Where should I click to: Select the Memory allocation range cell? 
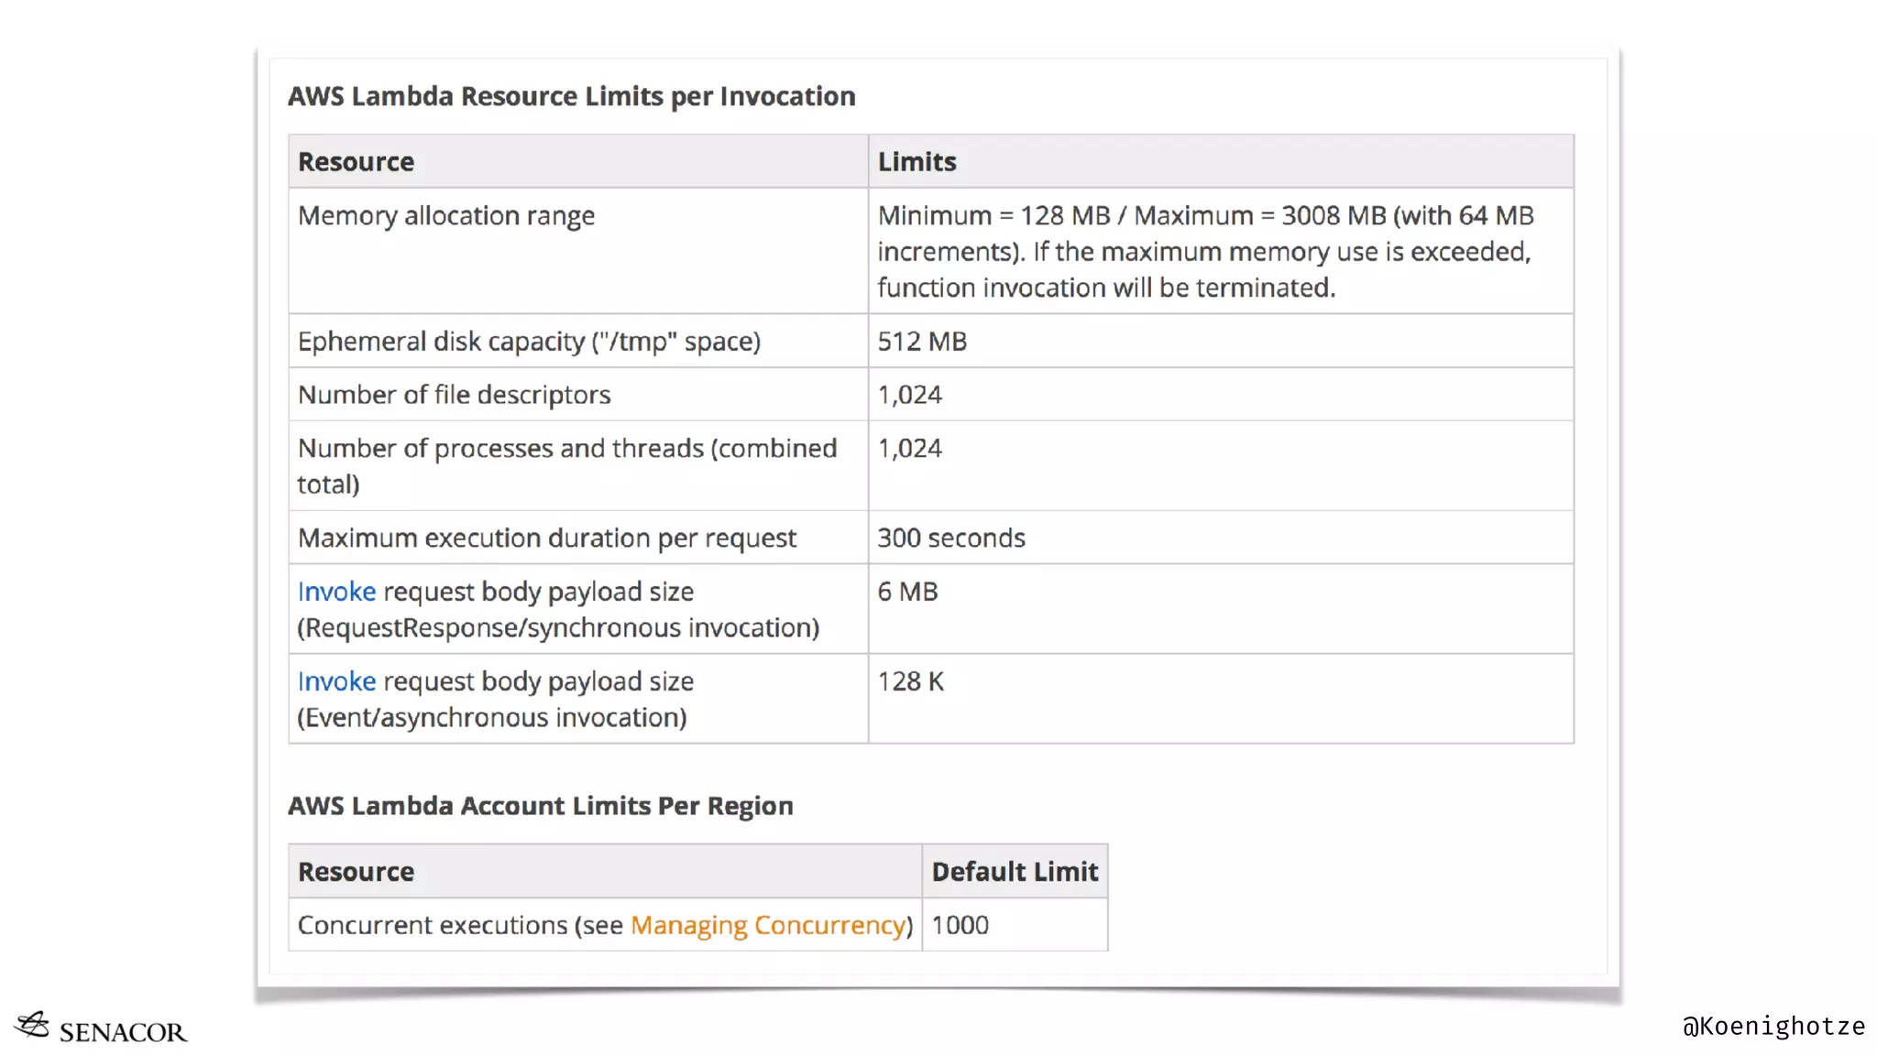(446, 216)
